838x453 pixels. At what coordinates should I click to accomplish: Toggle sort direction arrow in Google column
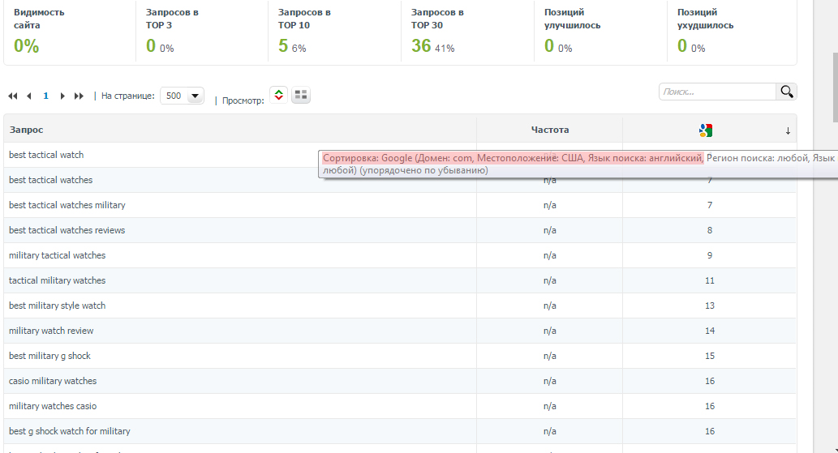tap(788, 130)
